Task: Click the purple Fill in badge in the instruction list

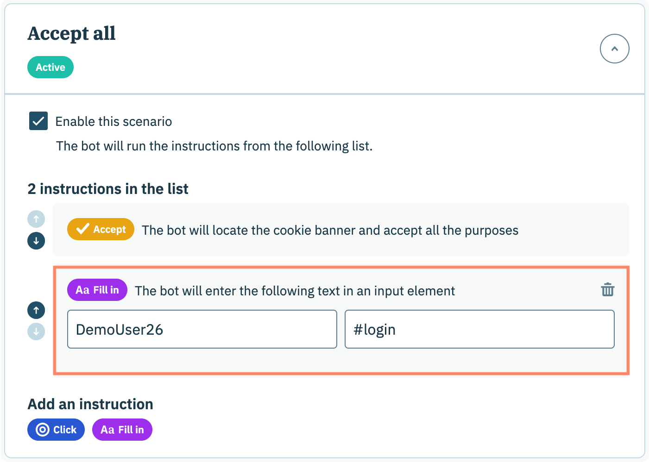Action: point(97,290)
